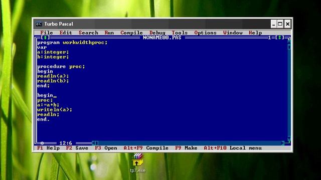Open the Options menu
This screenshot has width=321, height=180.
point(205,32)
